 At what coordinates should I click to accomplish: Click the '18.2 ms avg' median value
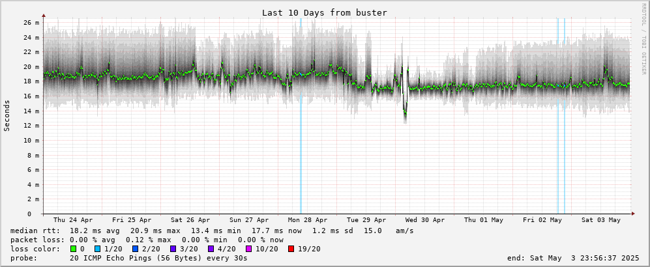(95, 231)
